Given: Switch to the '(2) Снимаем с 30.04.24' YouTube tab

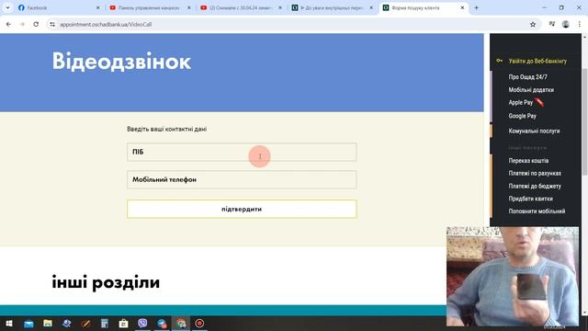Looking at the screenshot, I should pyautogui.click(x=240, y=7).
